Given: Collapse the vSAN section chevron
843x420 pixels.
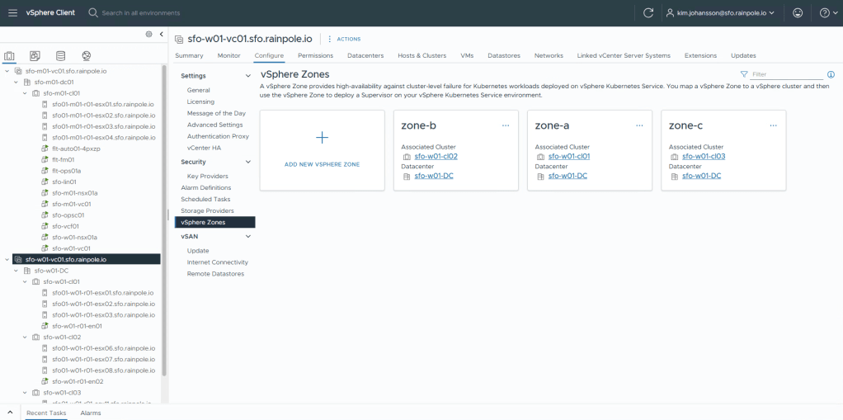Looking at the screenshot, I should coord(248,237).
